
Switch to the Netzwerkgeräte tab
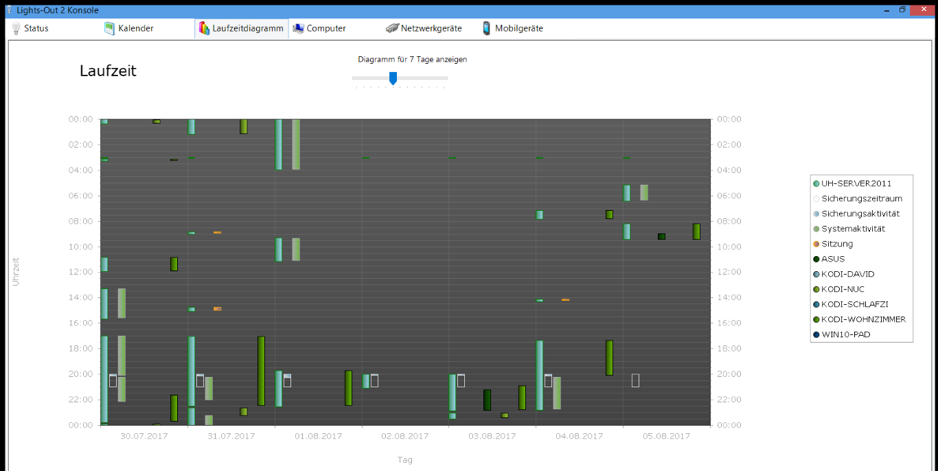coord(431,28)
